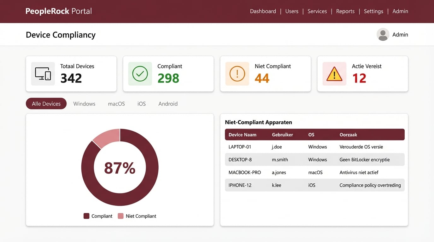Open the Dashboard menu item
Image resolution: width=434 pixels, height=242 pixels.
(263, 11)
